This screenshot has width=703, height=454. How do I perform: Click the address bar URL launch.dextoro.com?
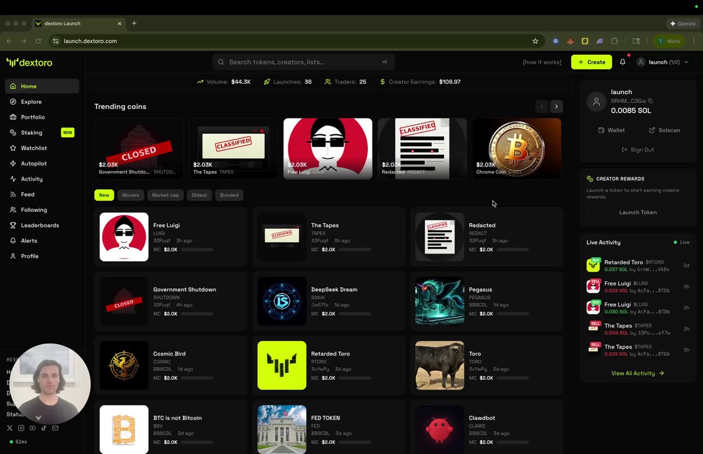(90, 41)
